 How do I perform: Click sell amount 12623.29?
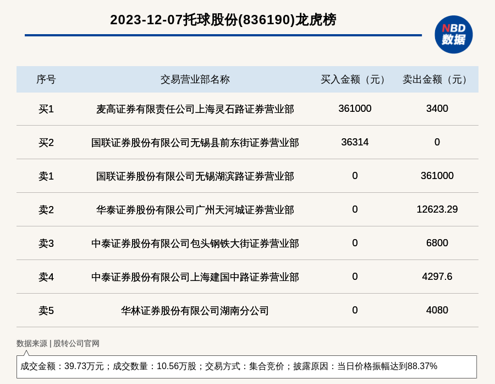[437, 209]
